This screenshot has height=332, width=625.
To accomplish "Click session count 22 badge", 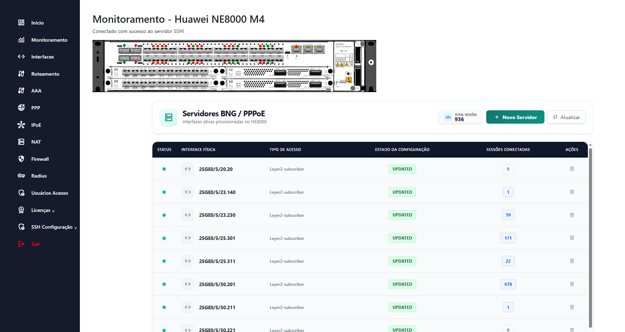I will tap(508, 261).
